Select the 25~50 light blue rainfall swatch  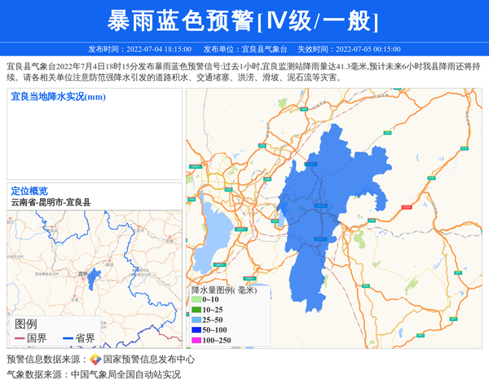tap(196, 320)
